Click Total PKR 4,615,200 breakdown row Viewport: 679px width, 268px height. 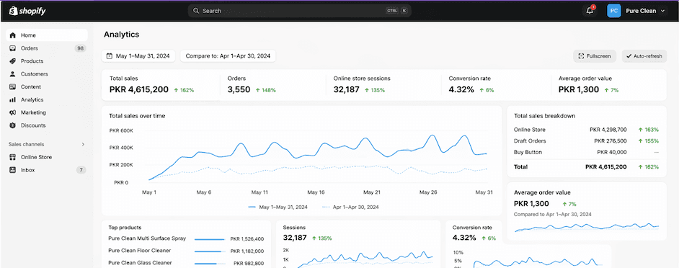pos(586,167)
